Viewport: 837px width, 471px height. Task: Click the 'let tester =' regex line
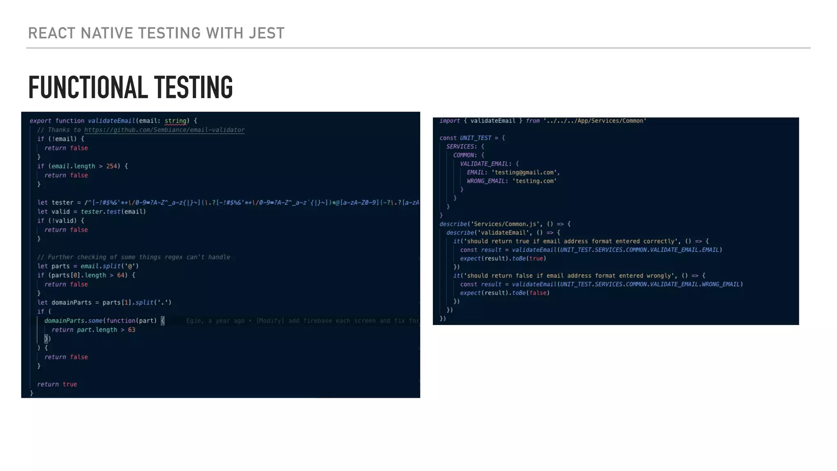(228, 202)
